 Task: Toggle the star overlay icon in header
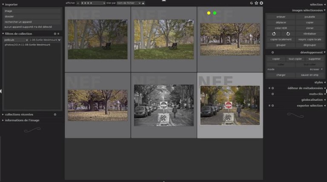pos(256,3)
